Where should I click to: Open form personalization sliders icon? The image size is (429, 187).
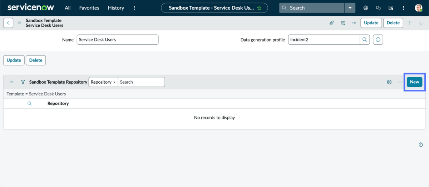point(343,23)
